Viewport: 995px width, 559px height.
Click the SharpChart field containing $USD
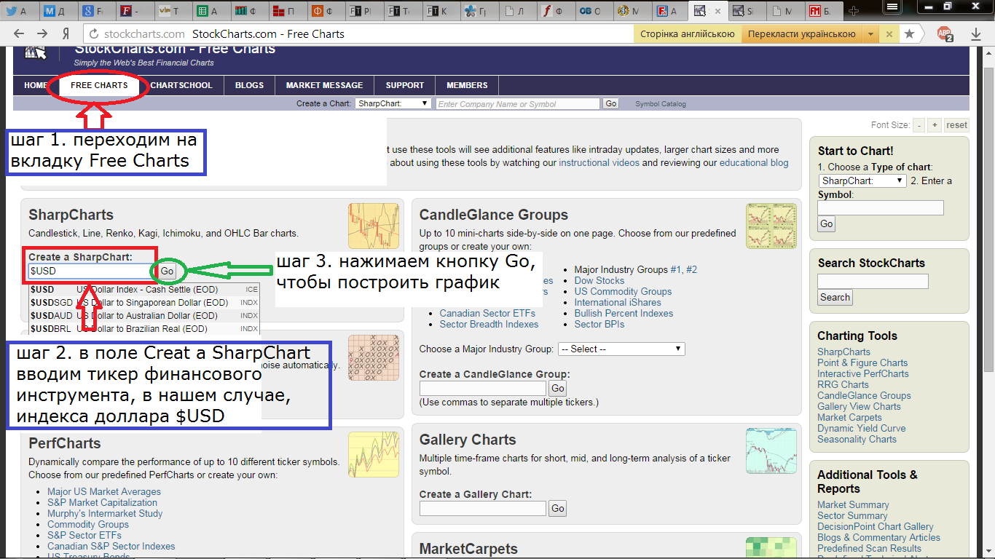pos(92,271)
